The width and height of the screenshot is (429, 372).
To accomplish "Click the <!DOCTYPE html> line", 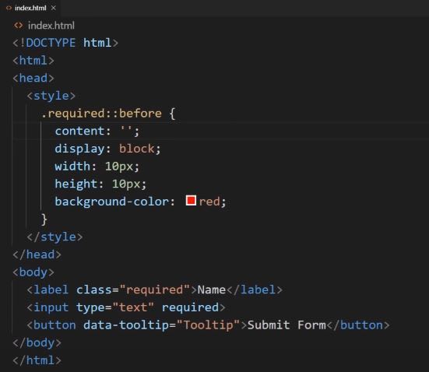I will [x=65, y=43].
